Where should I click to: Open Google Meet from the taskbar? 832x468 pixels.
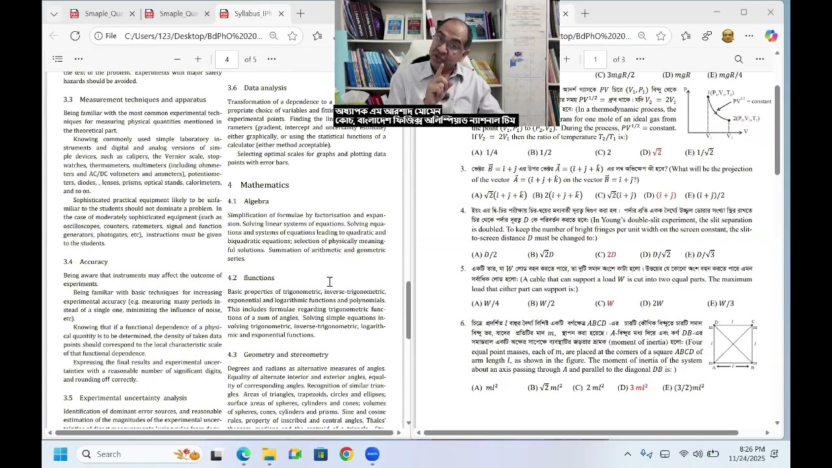click(295, 454)
